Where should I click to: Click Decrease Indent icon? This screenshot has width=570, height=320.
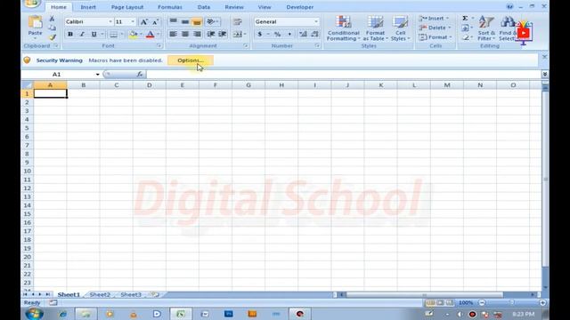[x=210, y=34]
